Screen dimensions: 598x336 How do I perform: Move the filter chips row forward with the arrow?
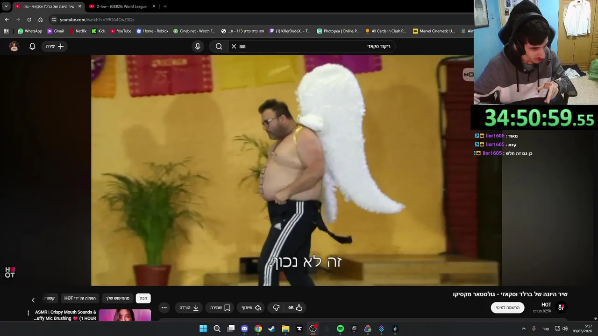tap(33, 300)
